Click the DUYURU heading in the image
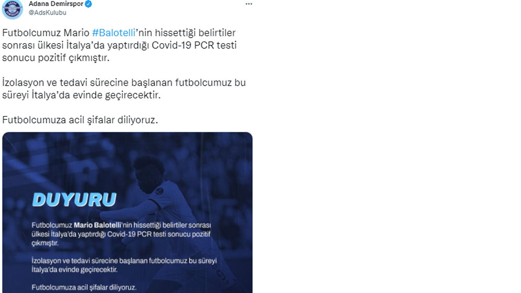Viewport: 521px width, 293px height. click(74, 200)
